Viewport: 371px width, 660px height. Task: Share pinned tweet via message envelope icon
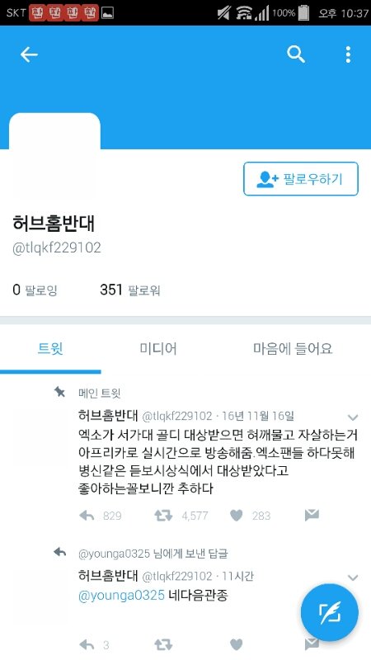click(x=312, y=515)
